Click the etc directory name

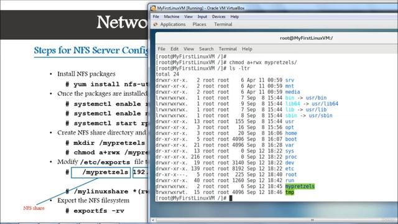(290, 169)
